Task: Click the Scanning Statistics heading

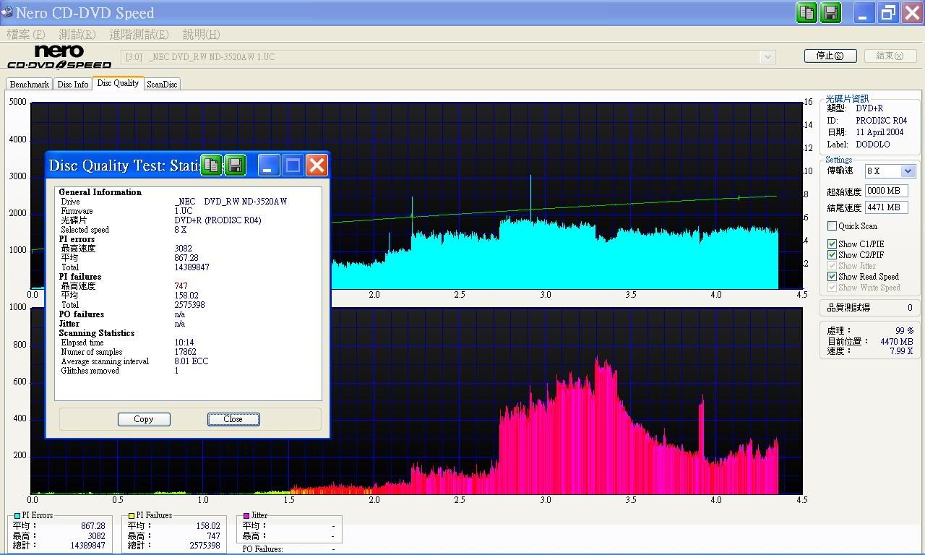Action: (97, 333)
